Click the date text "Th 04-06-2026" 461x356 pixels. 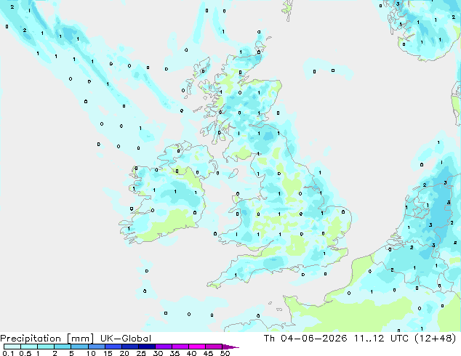pos(305,339)
